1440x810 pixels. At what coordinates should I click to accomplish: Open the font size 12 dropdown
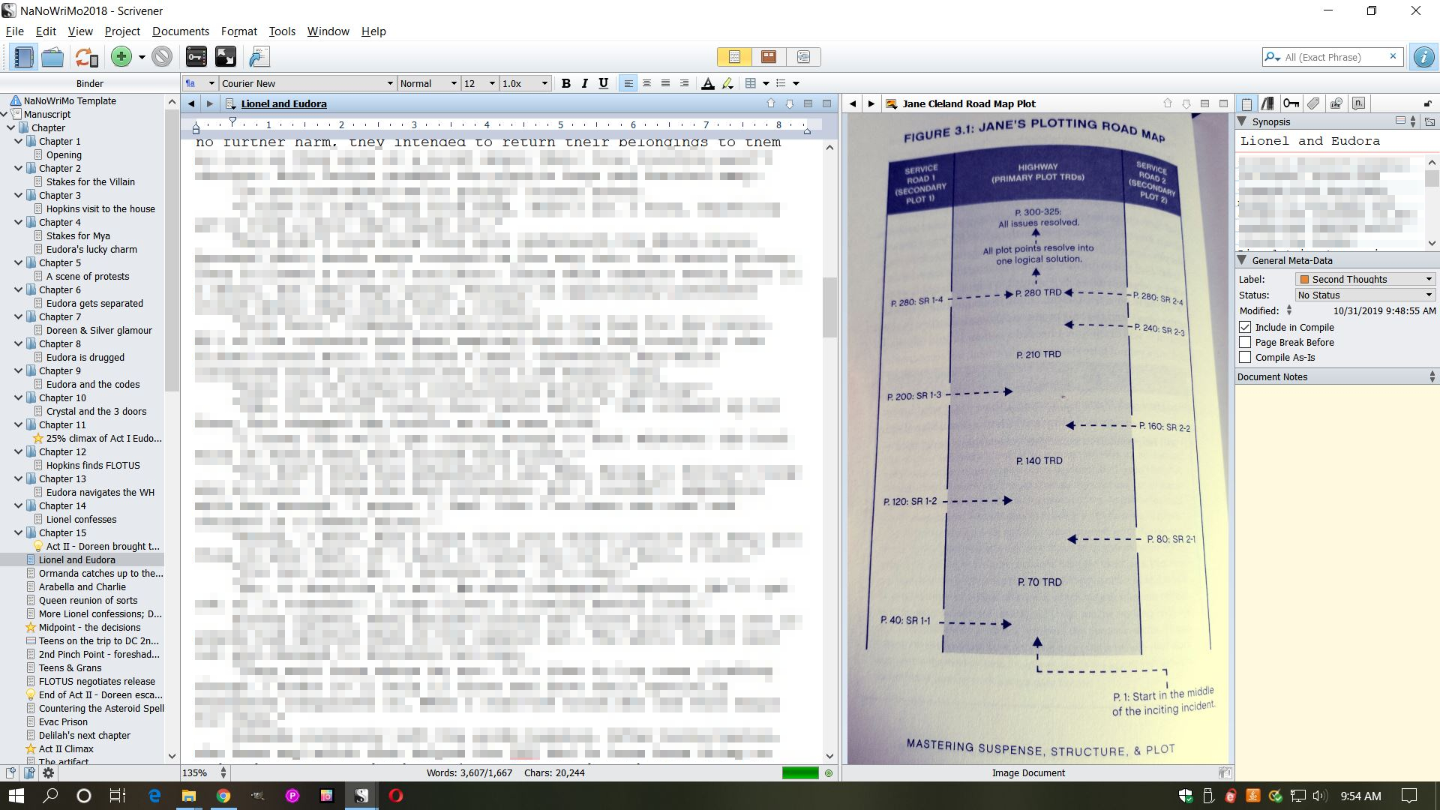(x=480, y=83)
